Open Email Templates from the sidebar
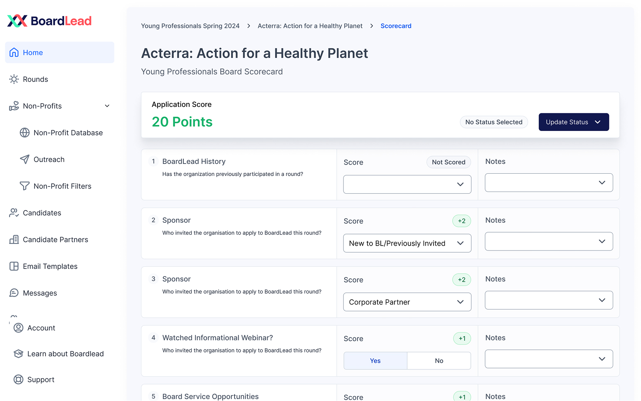The height and width of the screenshot is (401, 641). [50, 266]
